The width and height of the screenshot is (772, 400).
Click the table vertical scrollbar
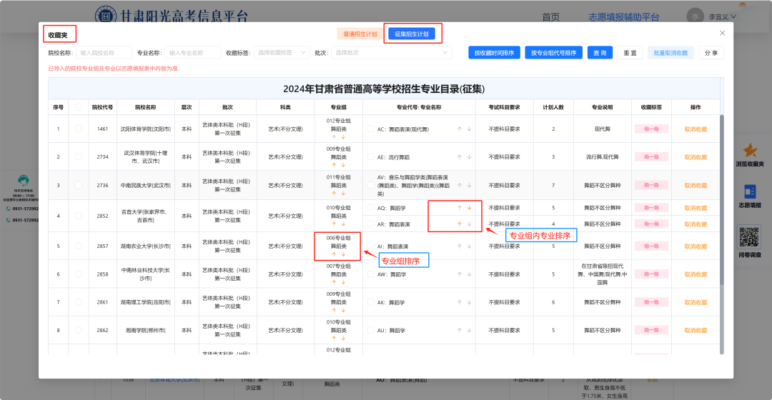coord(722,199)
